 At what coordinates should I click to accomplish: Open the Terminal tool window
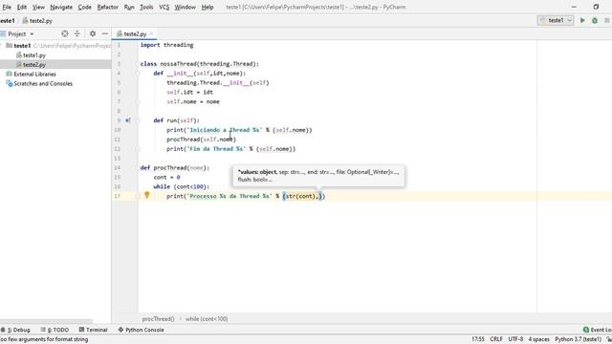[x=93, y=330]
